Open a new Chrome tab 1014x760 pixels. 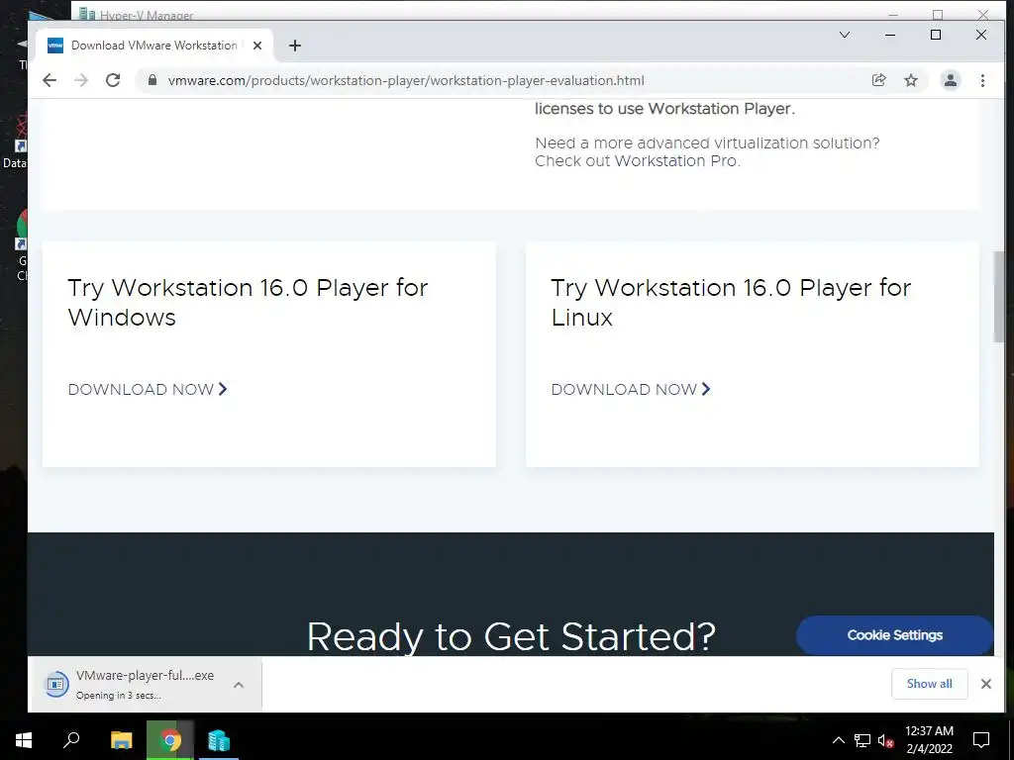click(x=295, y=46)
